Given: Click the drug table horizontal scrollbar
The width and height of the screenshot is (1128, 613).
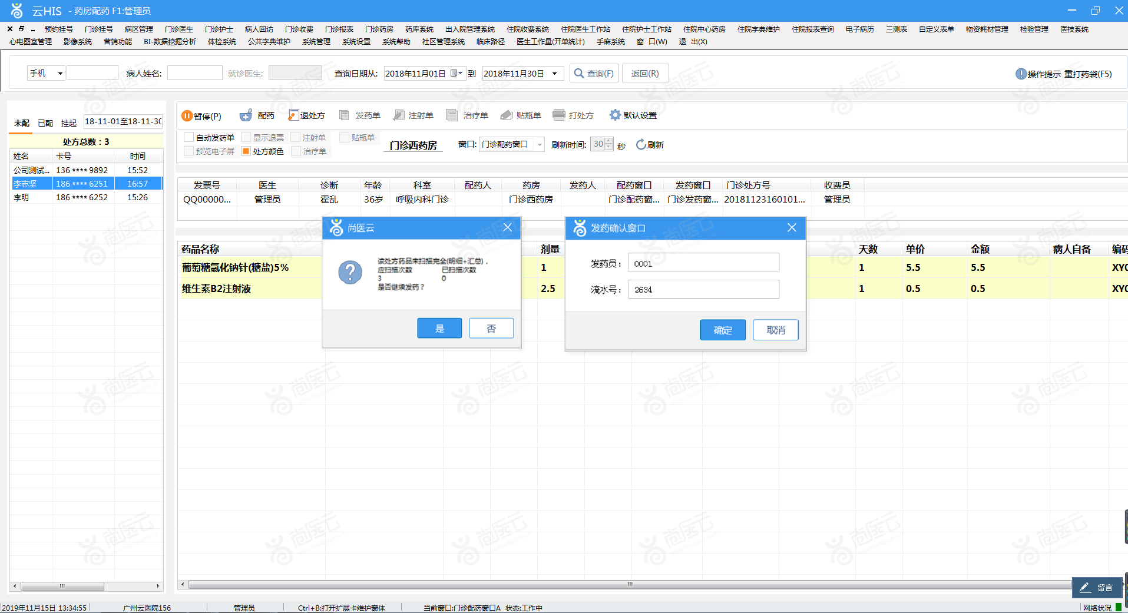Looking at the screenshot, I should click(x=629, y=585).
